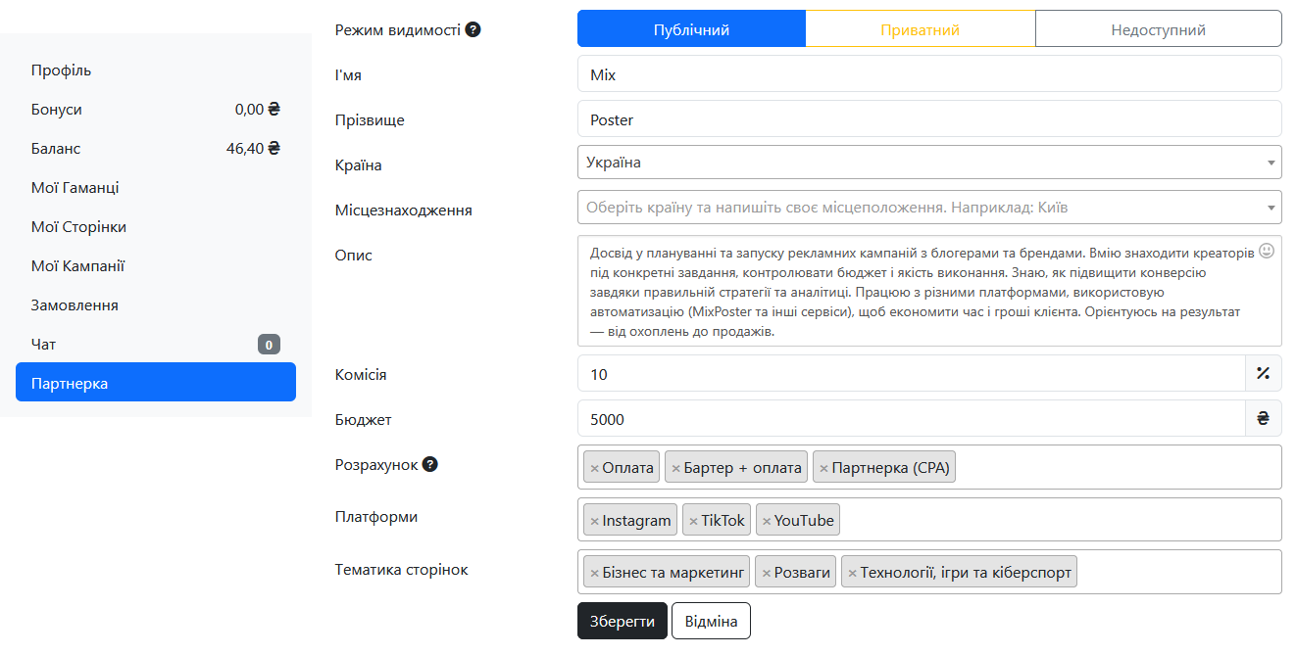Click the Бюджет input field

click(x=911, y=419)
